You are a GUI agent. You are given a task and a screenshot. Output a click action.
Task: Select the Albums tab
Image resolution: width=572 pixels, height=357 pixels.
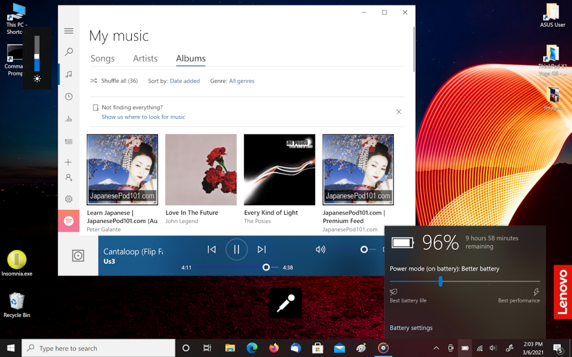191,58
